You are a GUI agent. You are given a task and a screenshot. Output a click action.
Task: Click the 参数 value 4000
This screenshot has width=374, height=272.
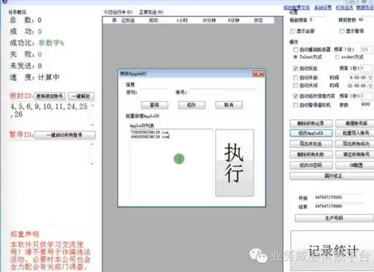pos(366,104)
